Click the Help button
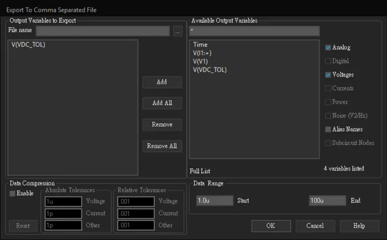The image size is (387, 240). tap(359, 226)
